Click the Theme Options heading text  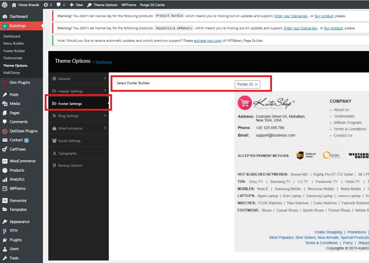(73, 61)
